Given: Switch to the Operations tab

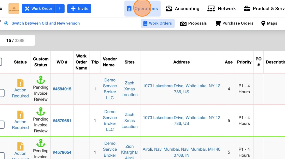Looking at the screenshot, I should (142, 9).
